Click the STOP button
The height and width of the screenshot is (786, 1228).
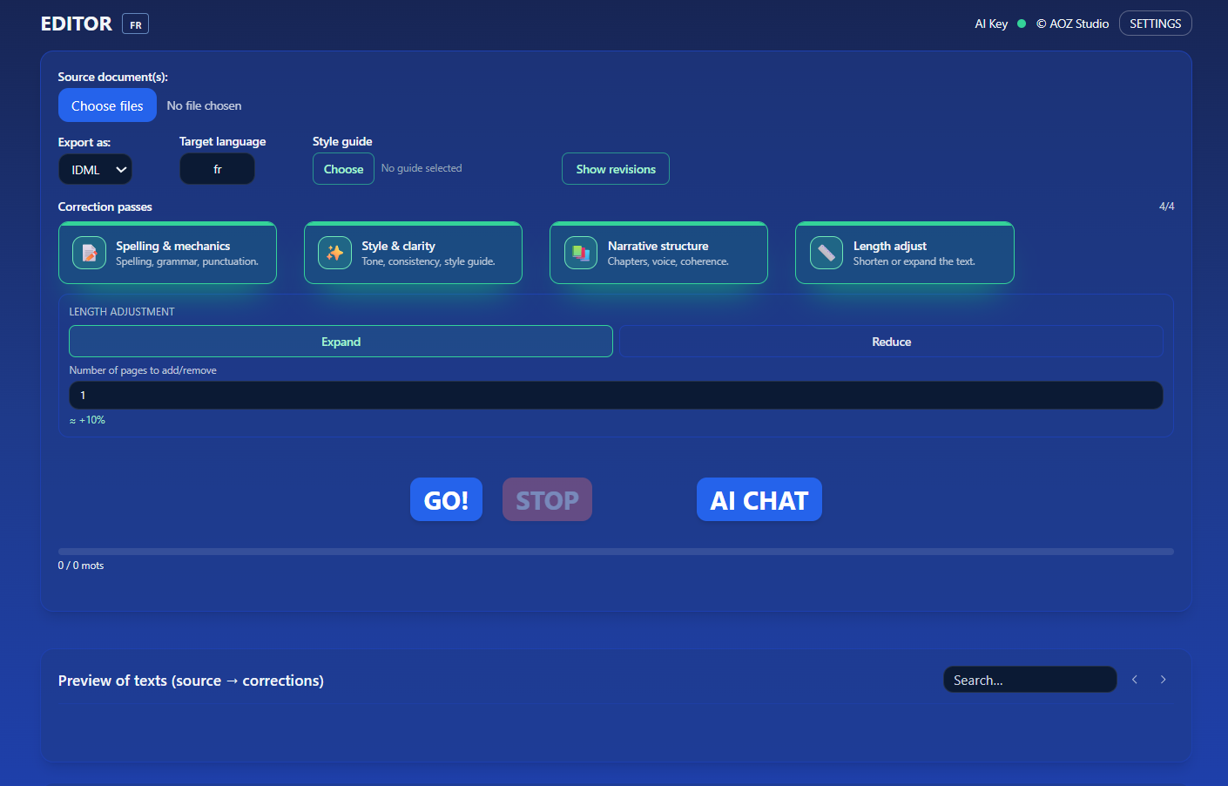[547, 499]
